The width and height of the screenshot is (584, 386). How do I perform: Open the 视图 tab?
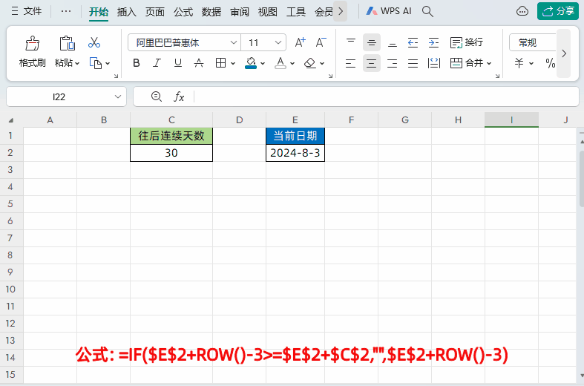(x=268, y=12)
